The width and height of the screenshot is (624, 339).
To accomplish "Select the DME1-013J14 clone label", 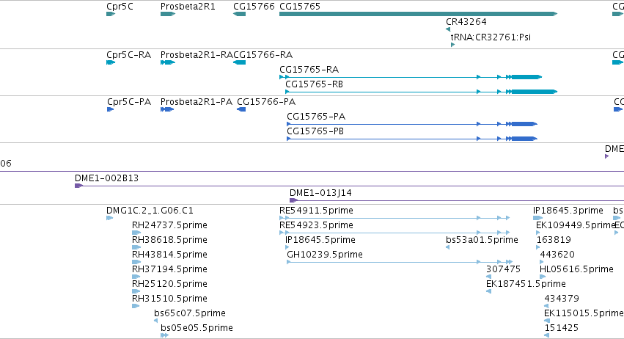I will (320, 193).
